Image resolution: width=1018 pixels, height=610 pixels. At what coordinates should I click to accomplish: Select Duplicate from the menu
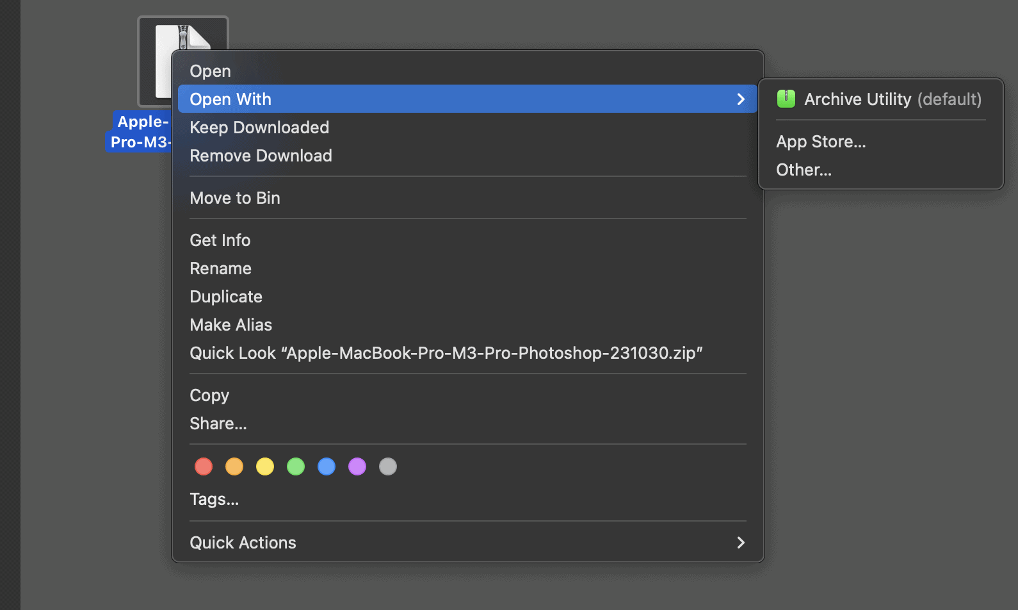pyautogui.click(x=226, y=297)
